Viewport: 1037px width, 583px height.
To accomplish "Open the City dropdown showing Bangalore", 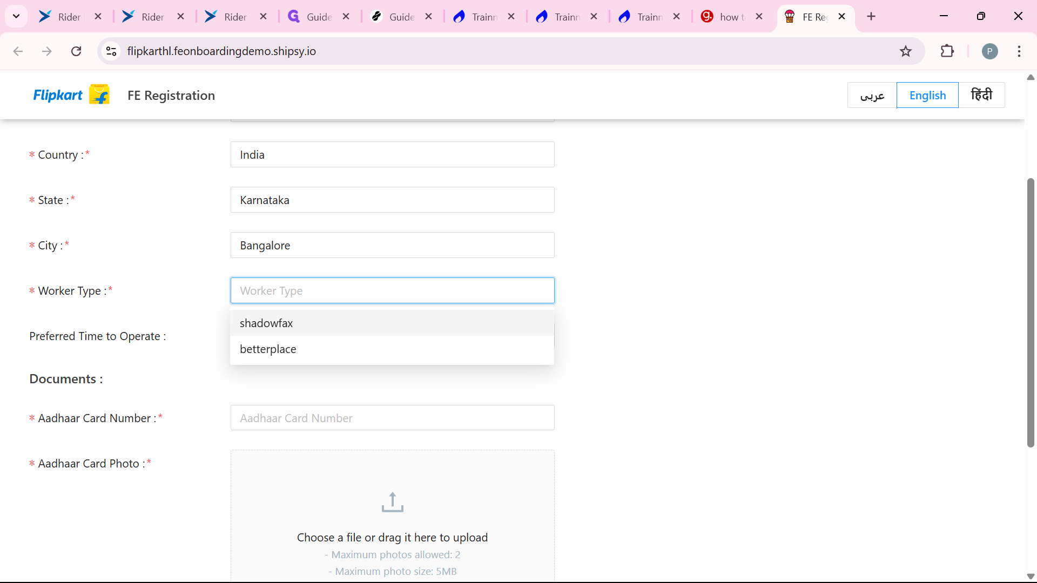I will click(x=392, y=245).
